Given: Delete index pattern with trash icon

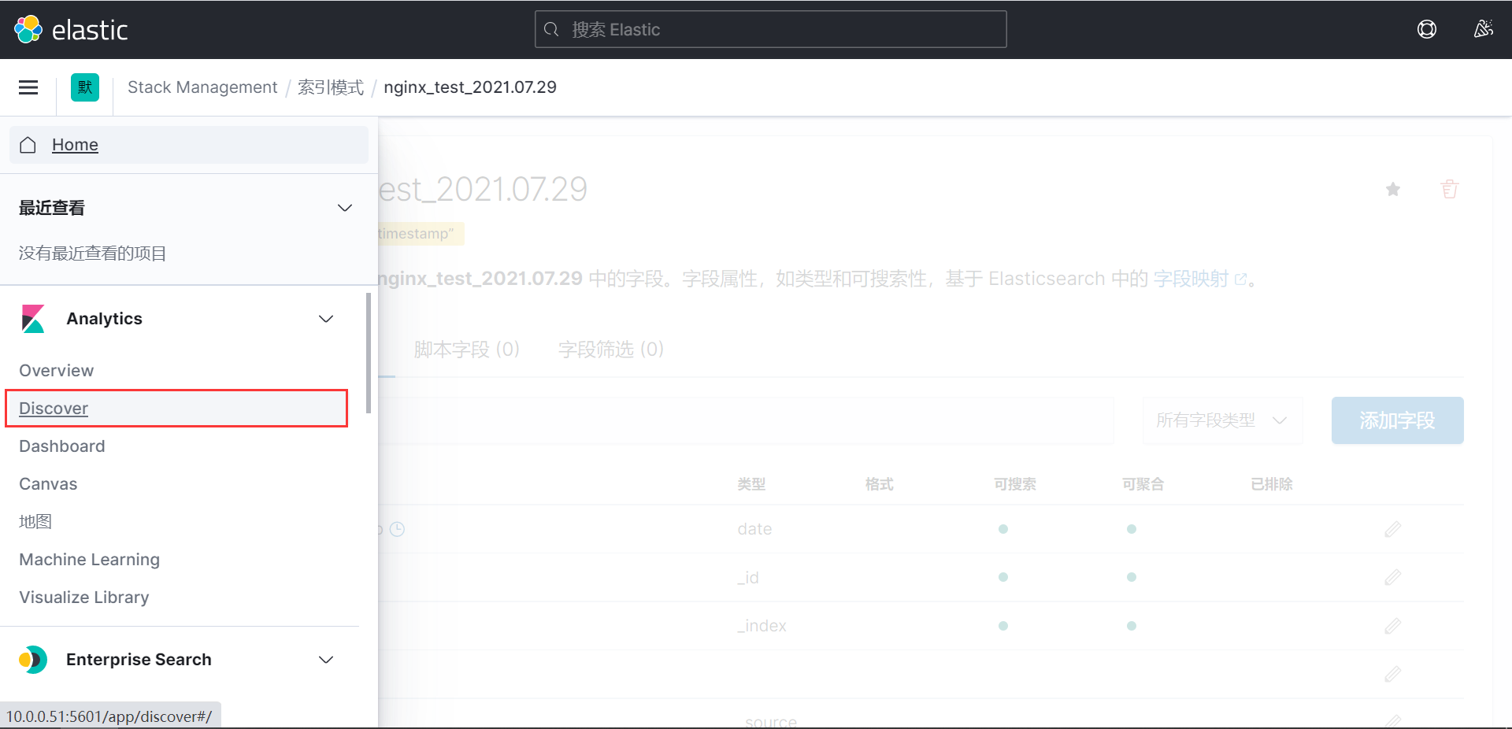Looking at the screenshot, I should (1449, 189).
